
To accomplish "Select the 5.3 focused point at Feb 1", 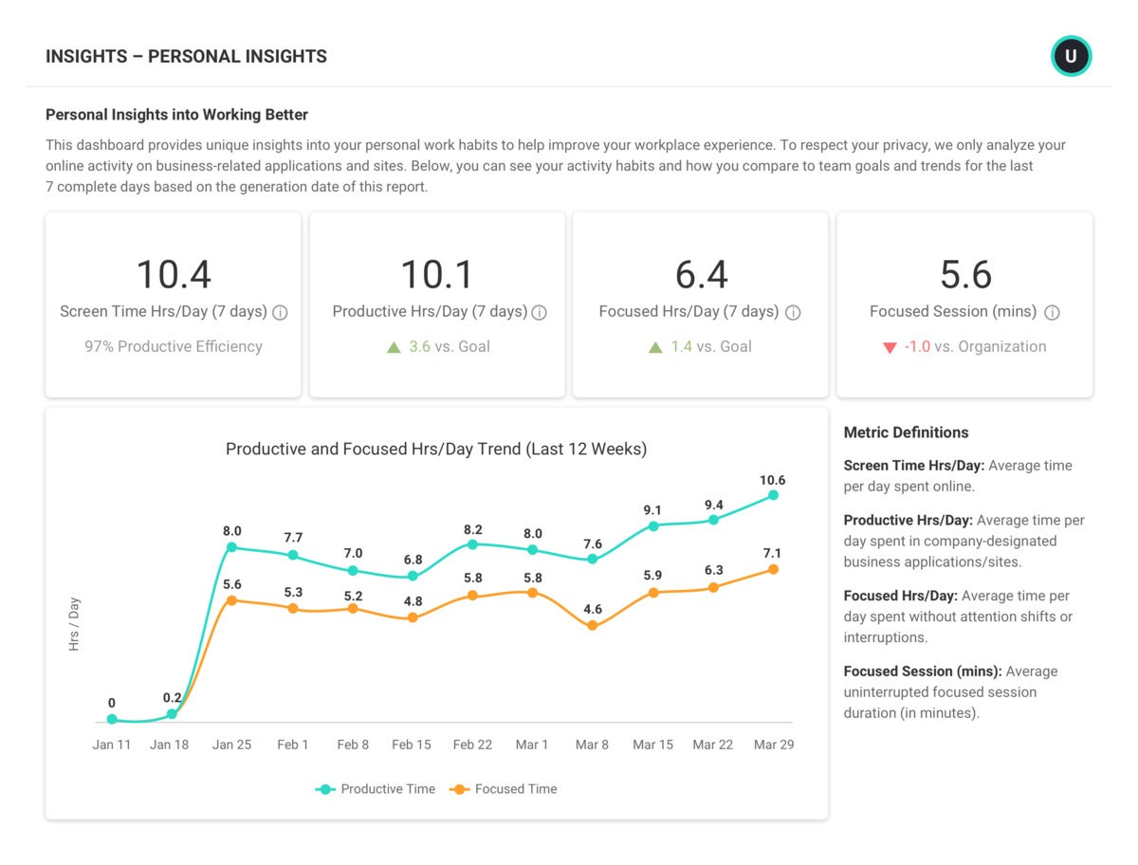I will (x=292, y=608).
